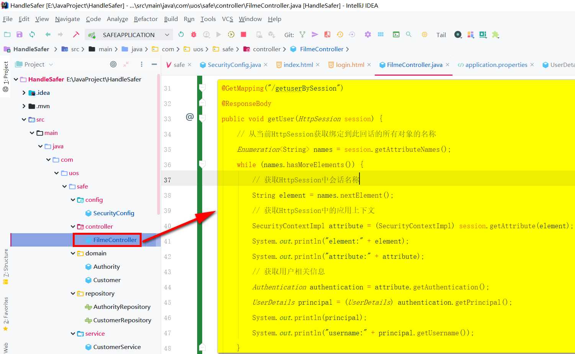Click the Git rollback icon
575x354 pixels.
pos(352,34)
